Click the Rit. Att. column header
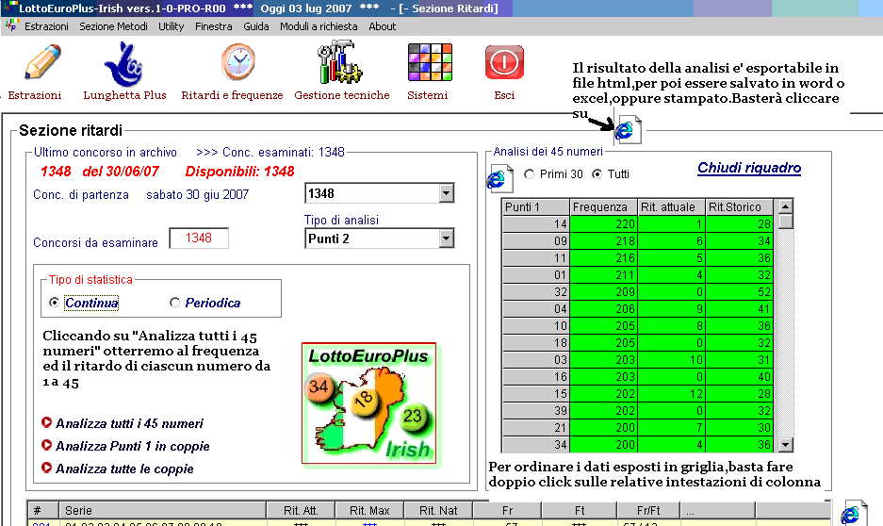The width and height of the screenshot is (883, 526). click(301, 510)
